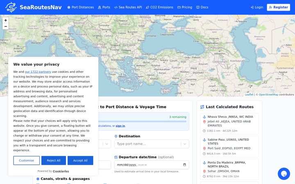Open the Leaflet attribution link
This screenshot has width=295, height=184.
[x=249, y=94]
